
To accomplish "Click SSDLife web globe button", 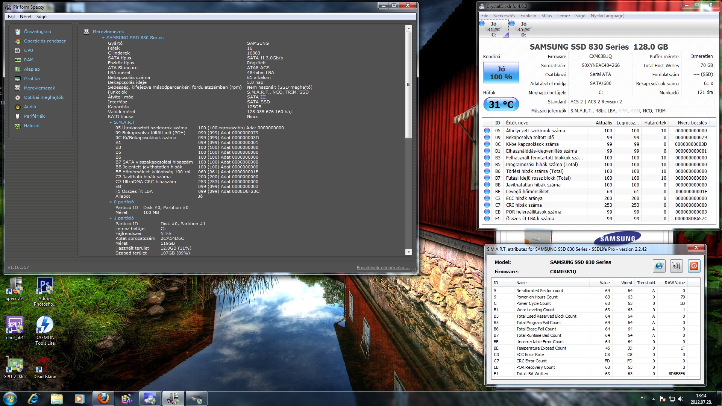I will tap(659, 266).
